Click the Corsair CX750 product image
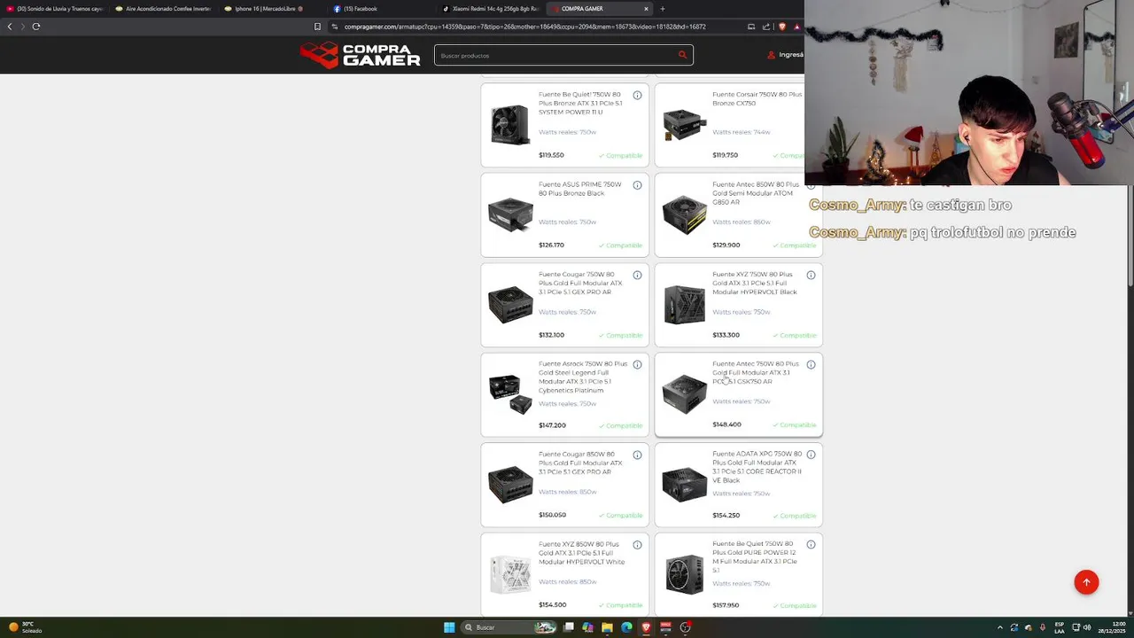 (684, 124)
